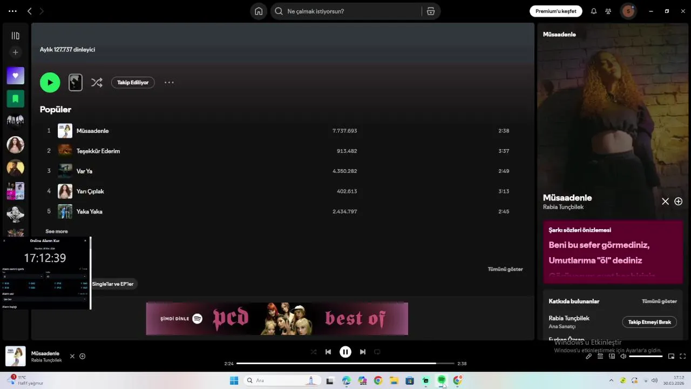Show hidden system tray icons chevron
This screenshot has width=691, height=389.
611,381
